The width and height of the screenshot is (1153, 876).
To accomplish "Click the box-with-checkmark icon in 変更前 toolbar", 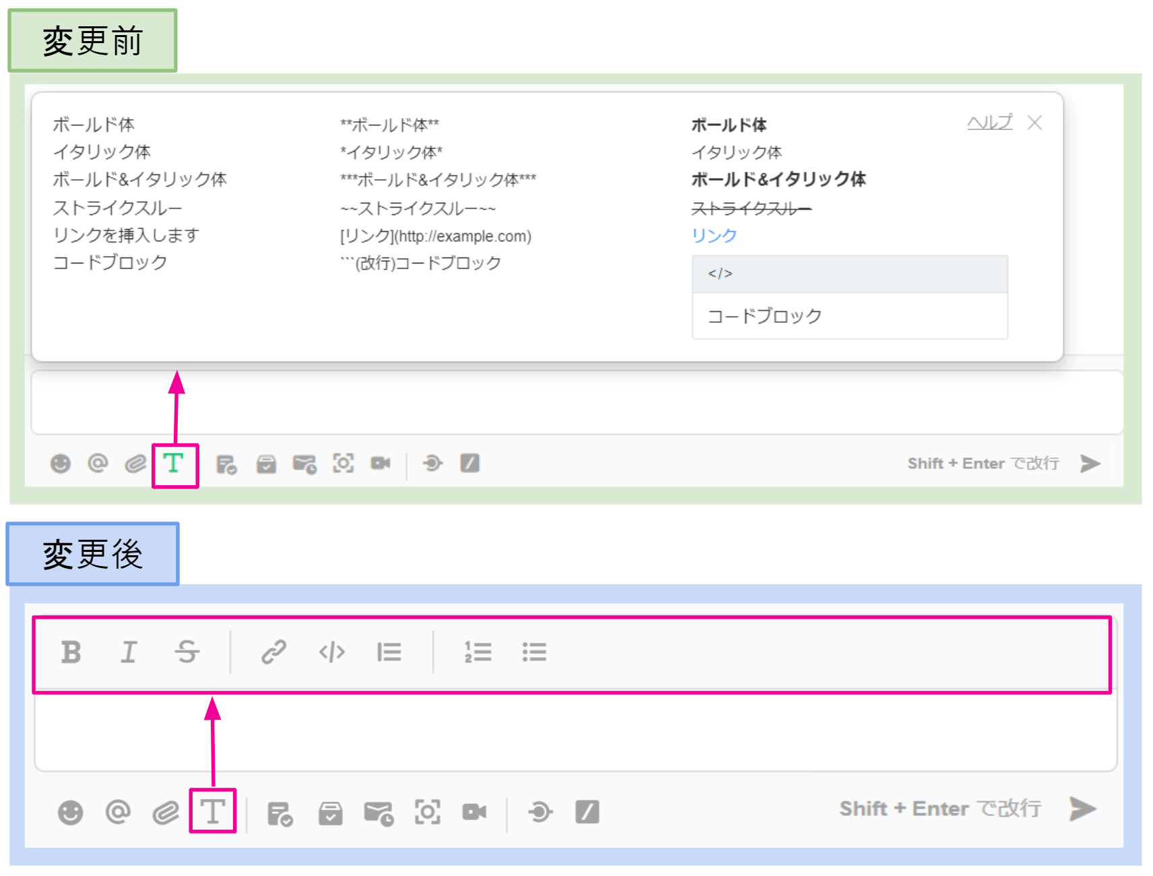I will [266, 464].
